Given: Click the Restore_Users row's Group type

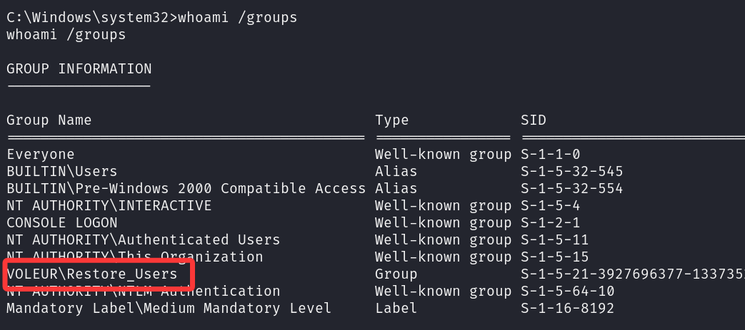Looking at the screenshot, I should (396, 274).
